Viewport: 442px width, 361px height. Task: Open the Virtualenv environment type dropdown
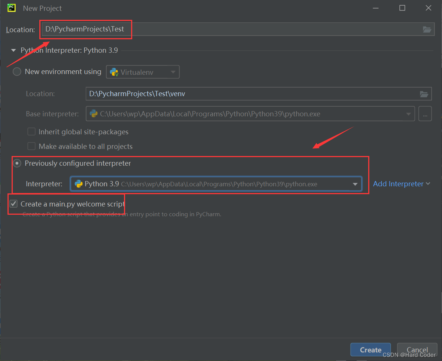[143, 72]
